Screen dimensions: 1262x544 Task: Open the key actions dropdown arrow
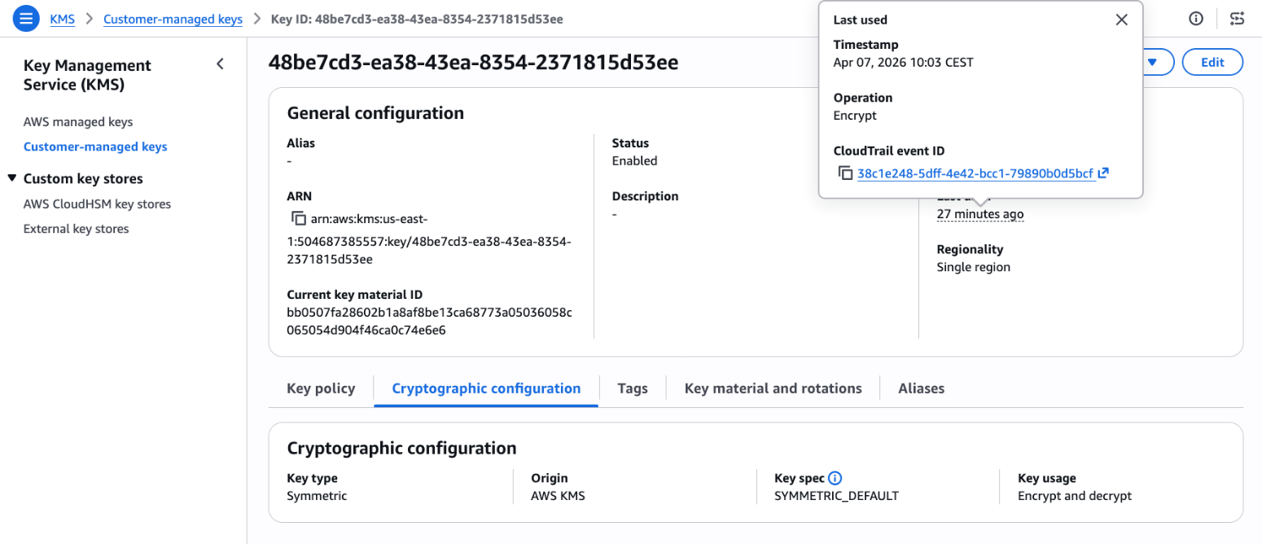pos(1152,62)
